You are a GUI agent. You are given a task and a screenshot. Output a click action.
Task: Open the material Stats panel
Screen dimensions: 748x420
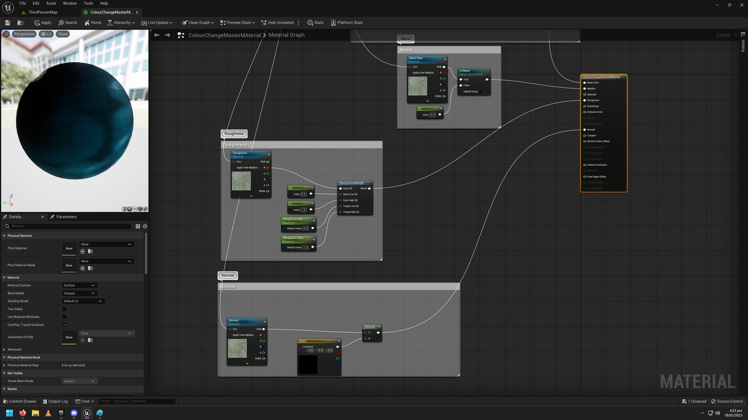pyautogui.click(x=315, y=23)
